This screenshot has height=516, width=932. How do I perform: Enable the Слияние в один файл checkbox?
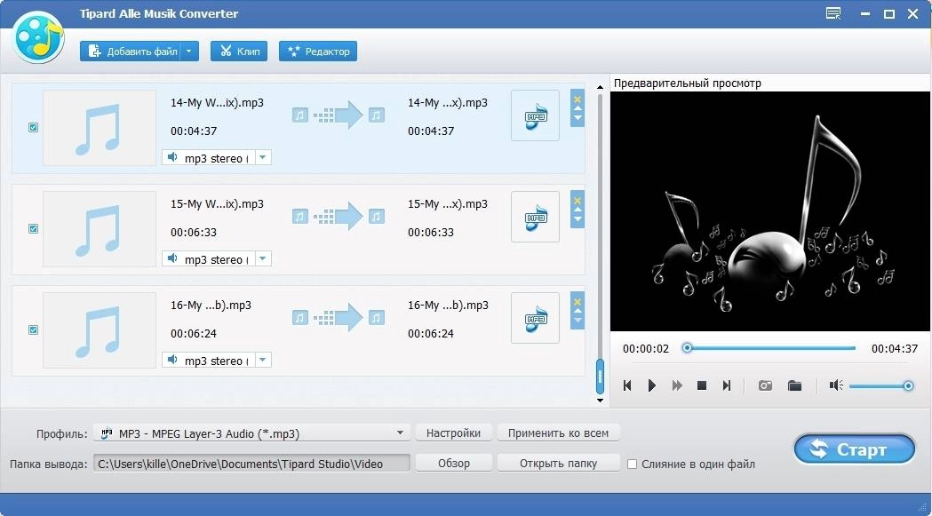point(633,464)
